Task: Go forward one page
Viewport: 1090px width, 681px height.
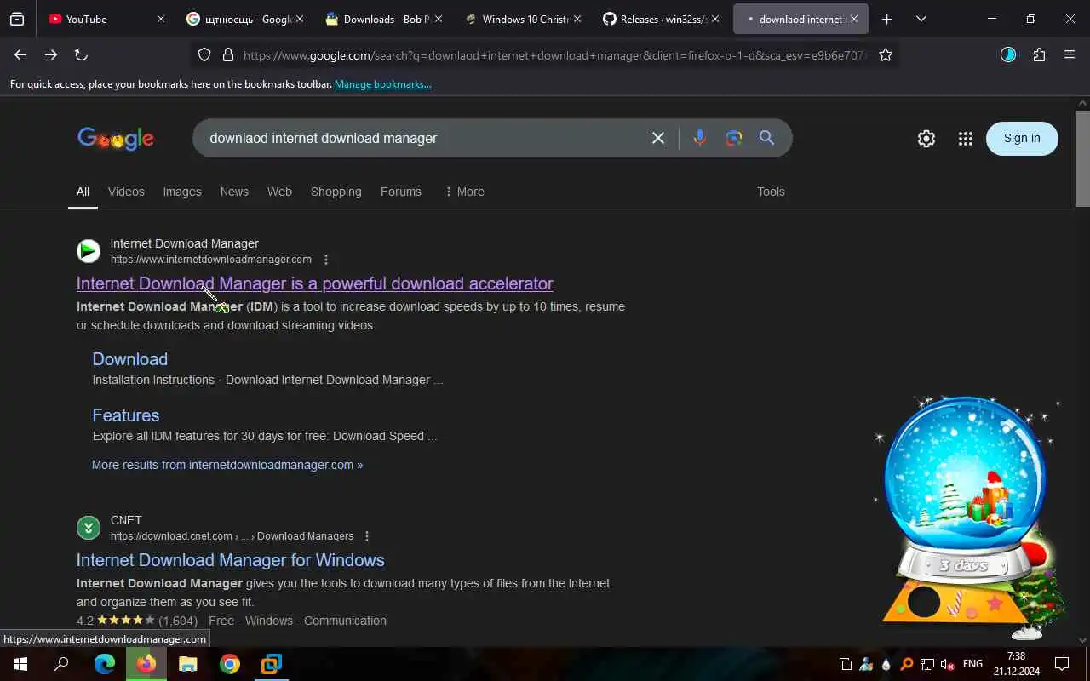Action: [51, 54]
